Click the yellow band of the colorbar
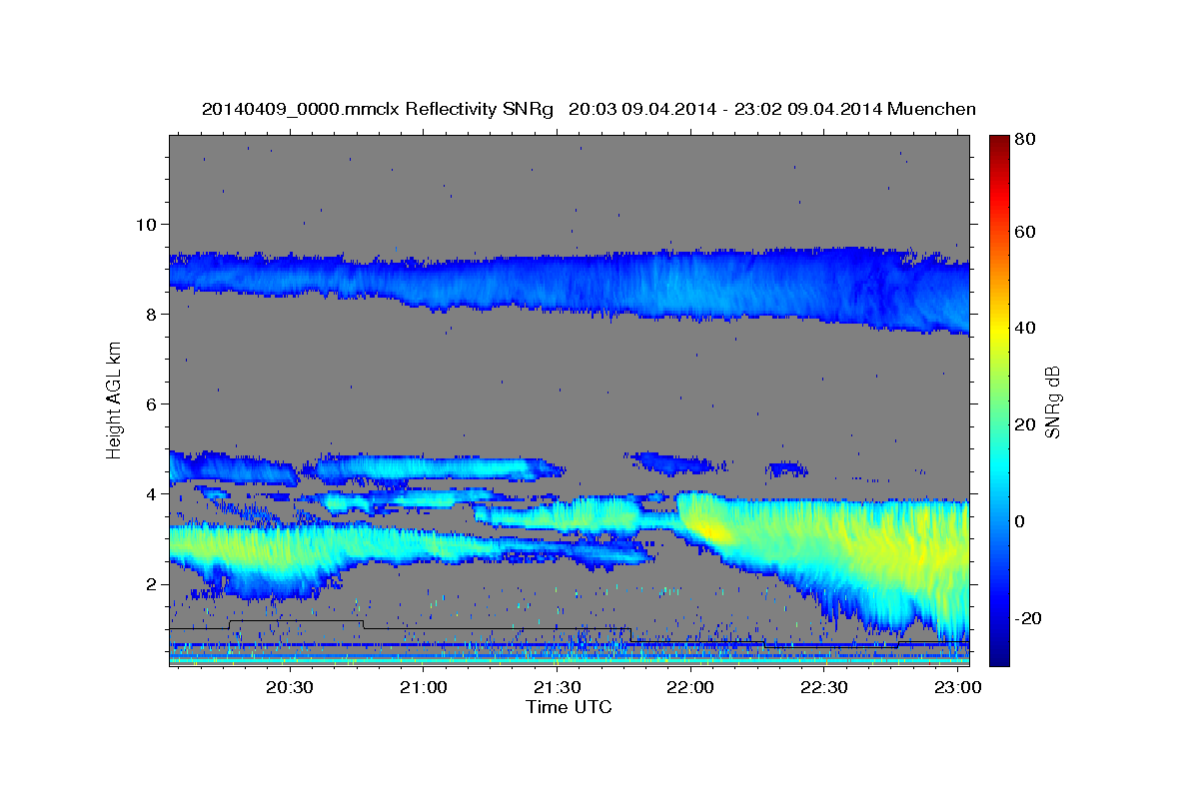1199x799 pixels. (999, 330)
